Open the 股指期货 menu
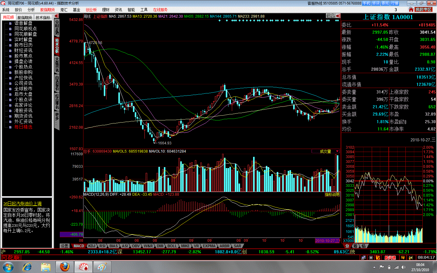The width and height of the screenshot is (437, 273). click(x=47, y=10)
